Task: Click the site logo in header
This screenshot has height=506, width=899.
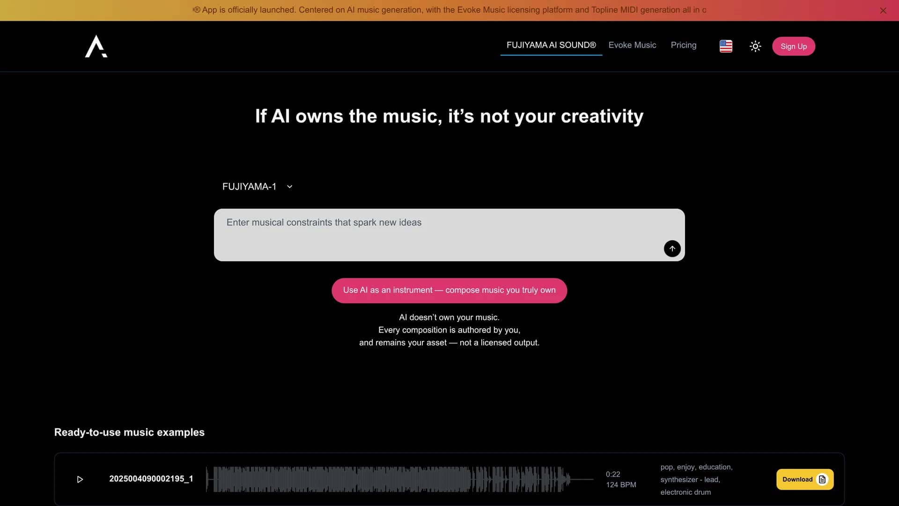Action: [x=96, y=46]
